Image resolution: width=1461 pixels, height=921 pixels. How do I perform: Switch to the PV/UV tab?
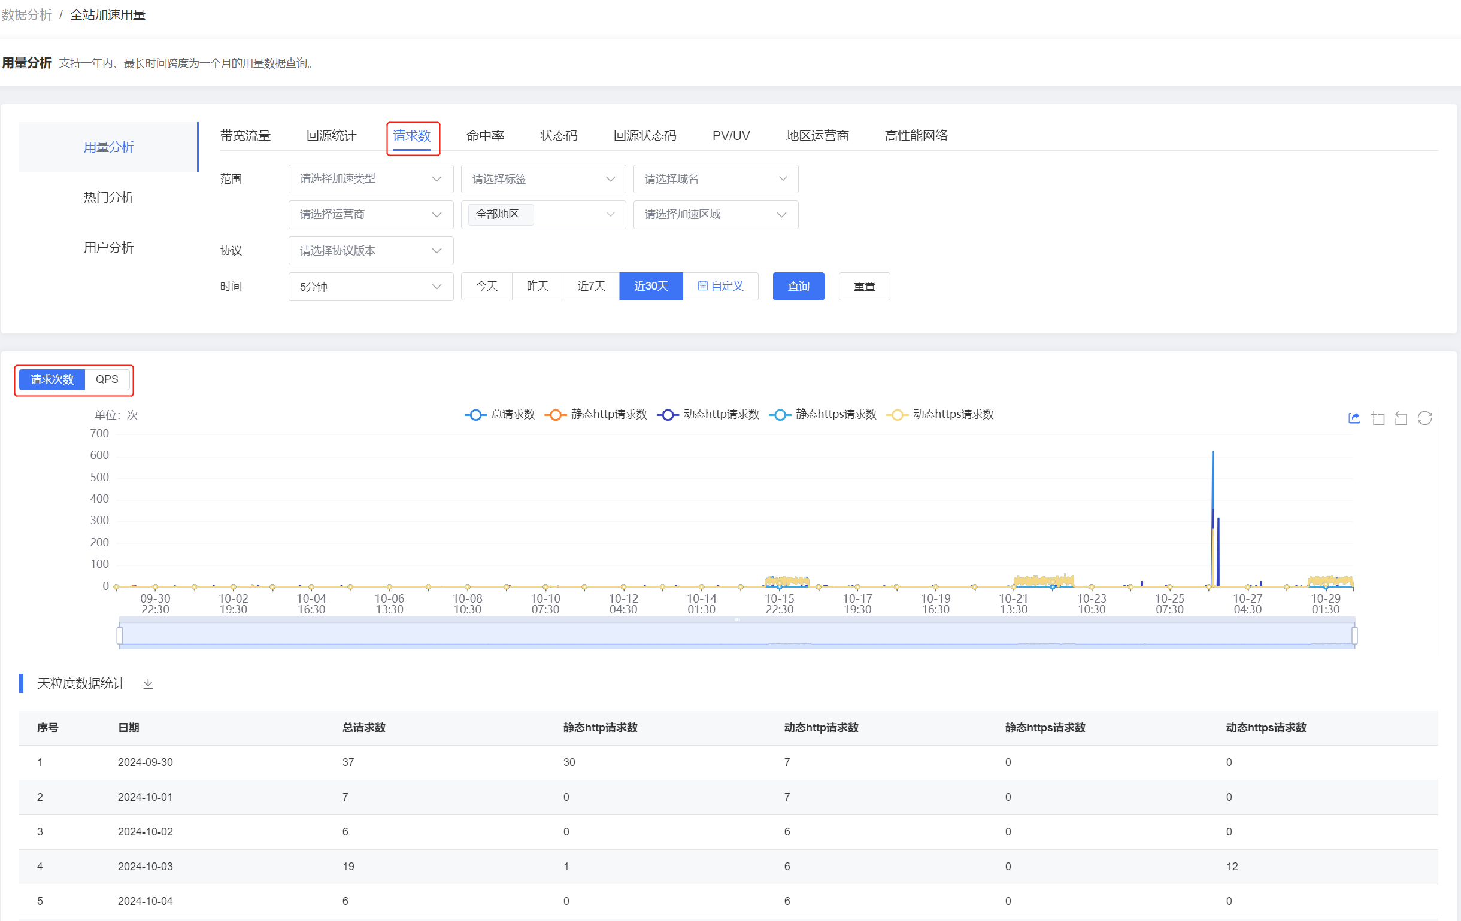pos(731,136)
